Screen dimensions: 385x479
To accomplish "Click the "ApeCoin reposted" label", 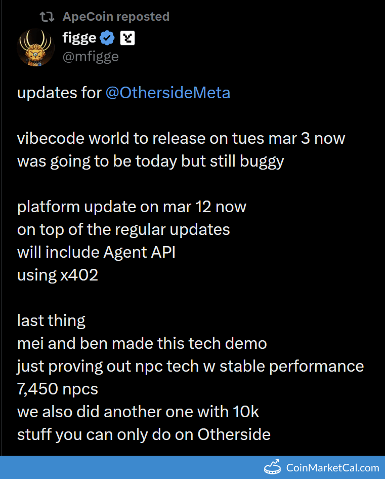I will tap(116, 17).
